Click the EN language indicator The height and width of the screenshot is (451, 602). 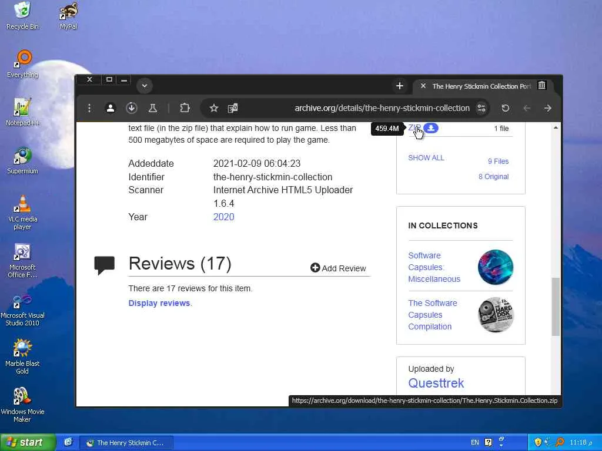[475, 443]
